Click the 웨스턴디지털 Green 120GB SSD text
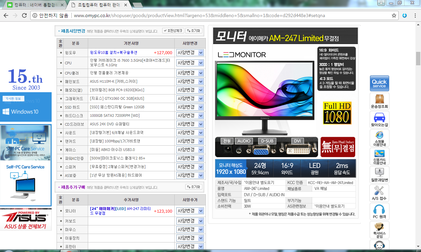 [117, 107]
